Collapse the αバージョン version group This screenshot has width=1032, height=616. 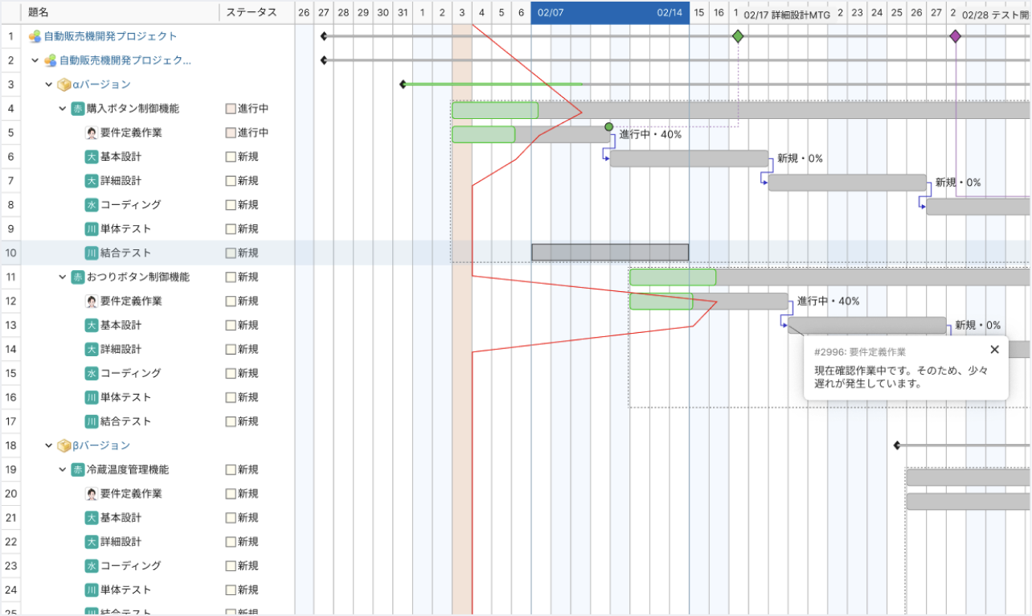49,84
